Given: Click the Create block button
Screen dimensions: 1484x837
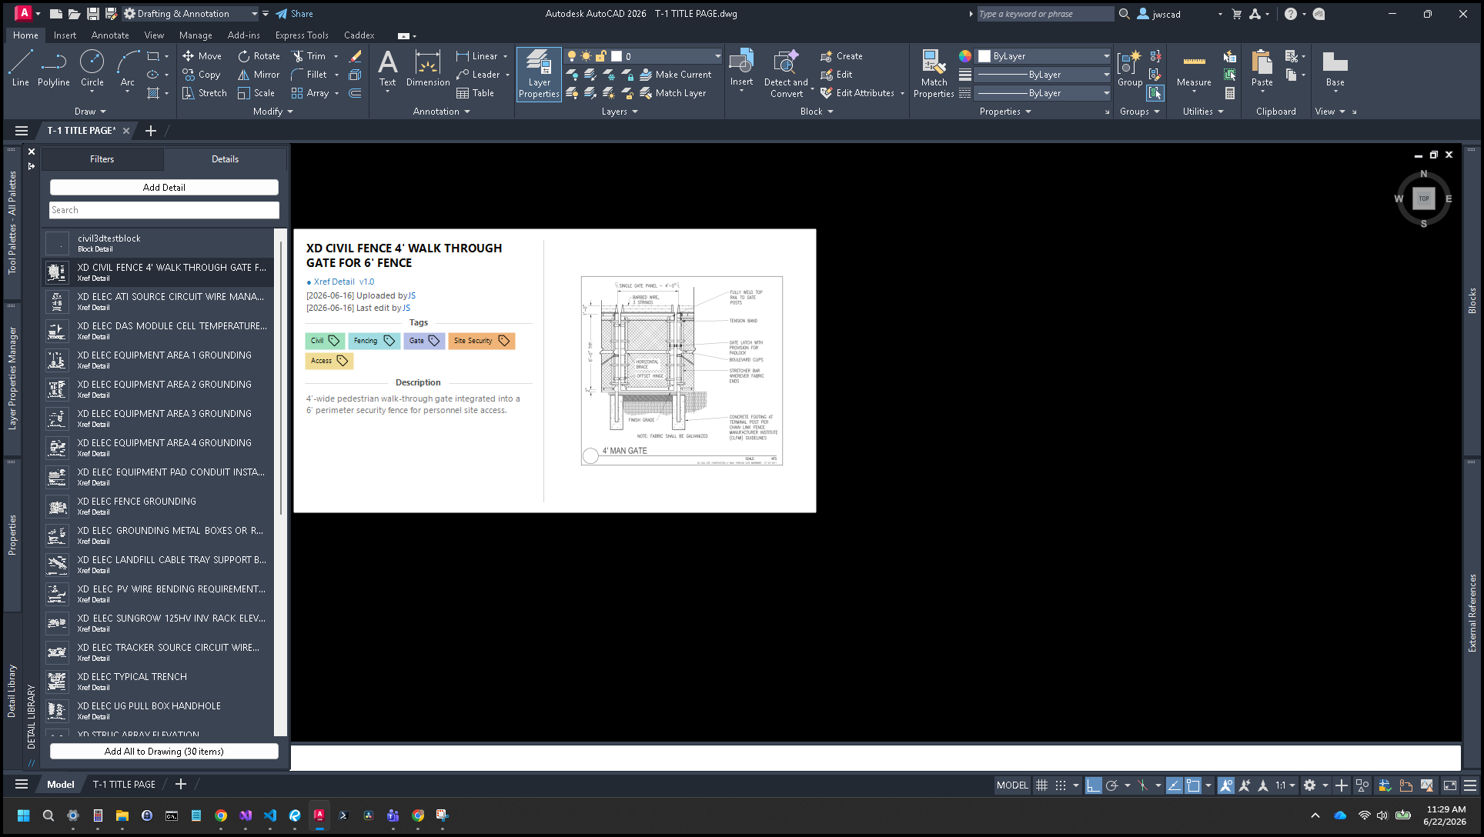Looking at the screenshot, I should click(841, 56).
